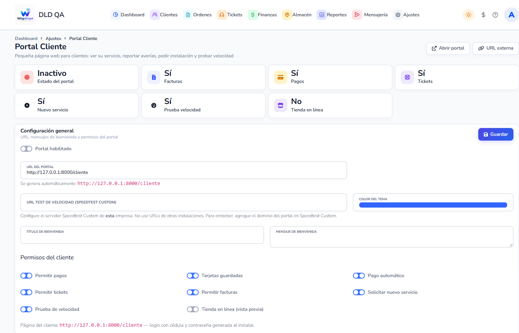Toggle Solicitar nuevo servicio switch
Image resolution: width=519 pixels, height=333 pixels.
point(359,292)
